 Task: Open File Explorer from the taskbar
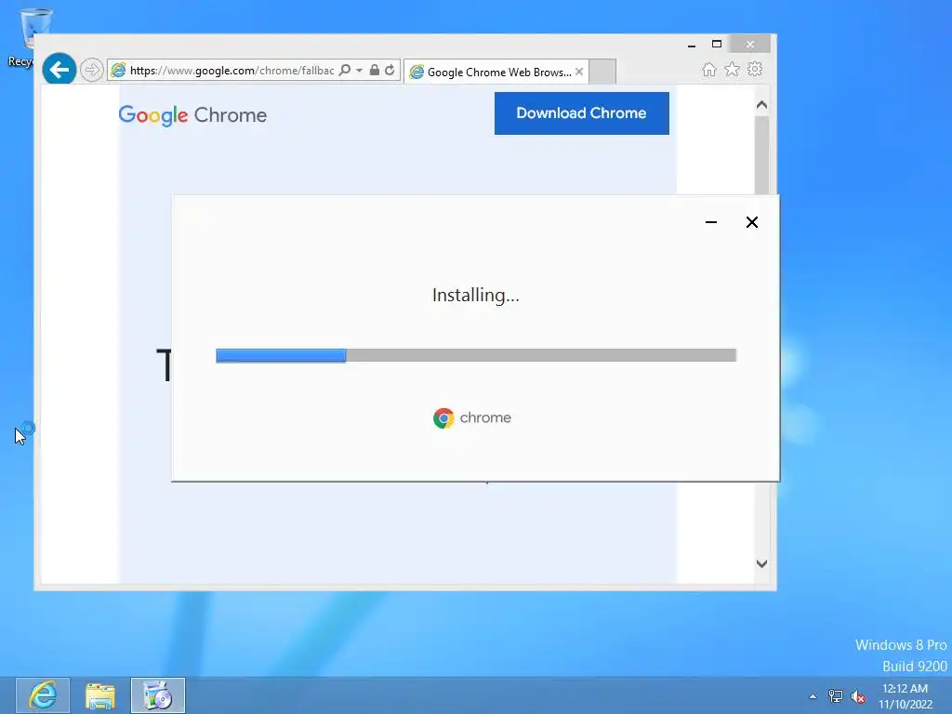pos(100,695)
